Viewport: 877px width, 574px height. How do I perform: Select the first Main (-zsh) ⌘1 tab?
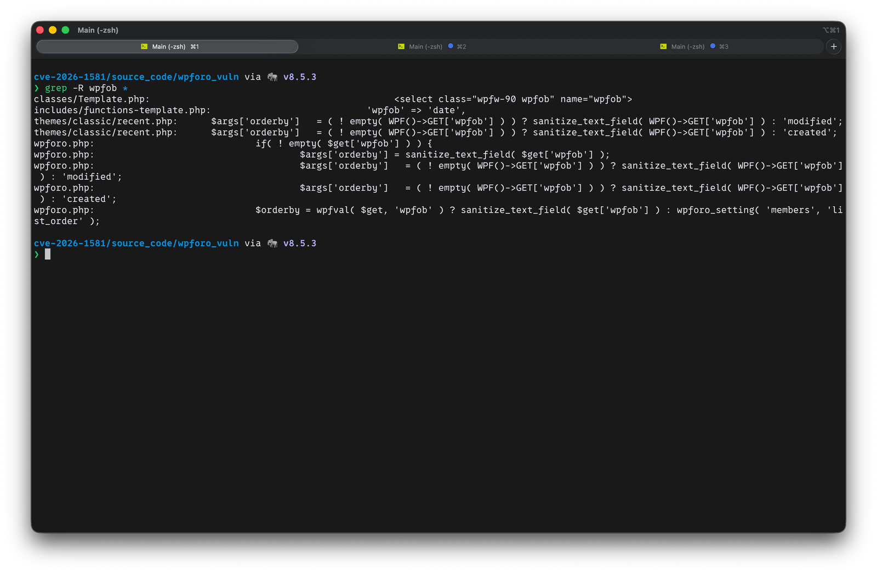tap(167, 47)
